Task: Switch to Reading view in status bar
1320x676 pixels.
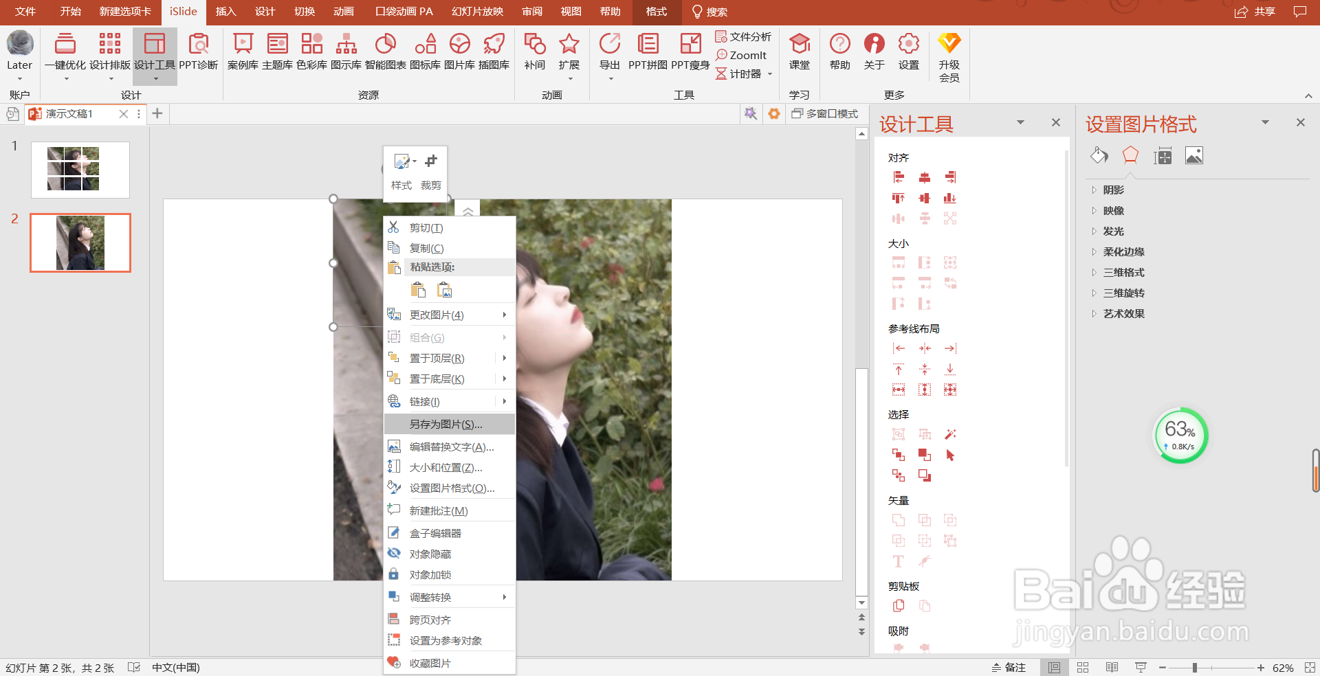Action: coord(1112,668)
